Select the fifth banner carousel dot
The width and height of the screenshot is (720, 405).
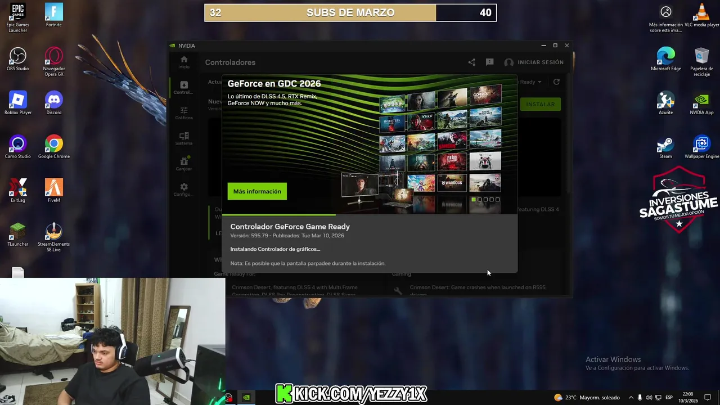(x=497, y=200)
